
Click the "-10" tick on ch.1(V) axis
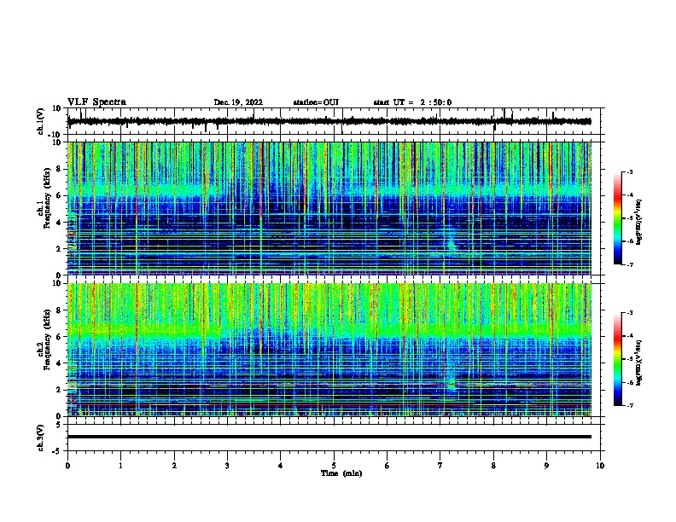click(x=55, y=135)
